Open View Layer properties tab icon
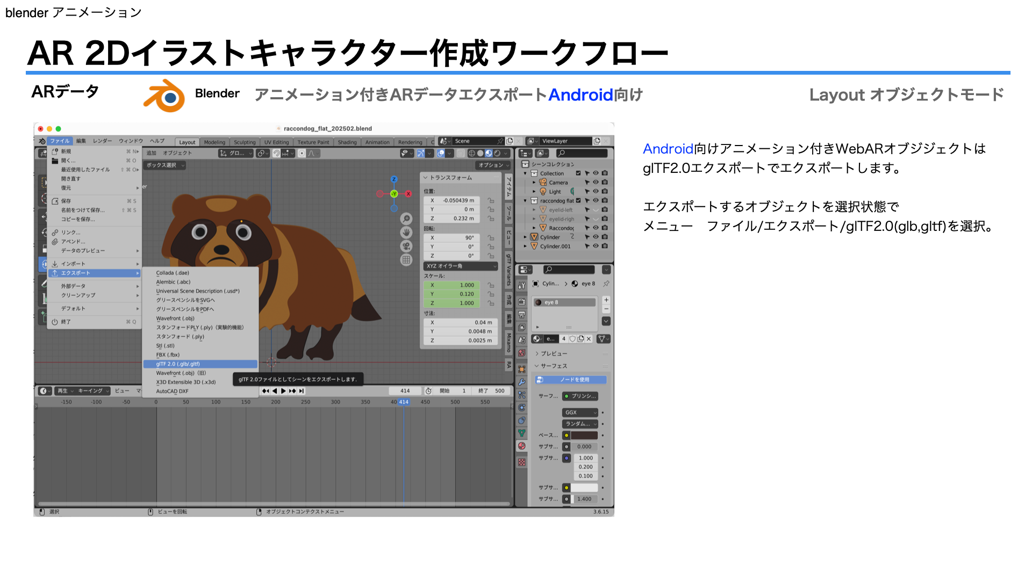Viewport: 1032px width, 580px height. click(x=521, y=328)
